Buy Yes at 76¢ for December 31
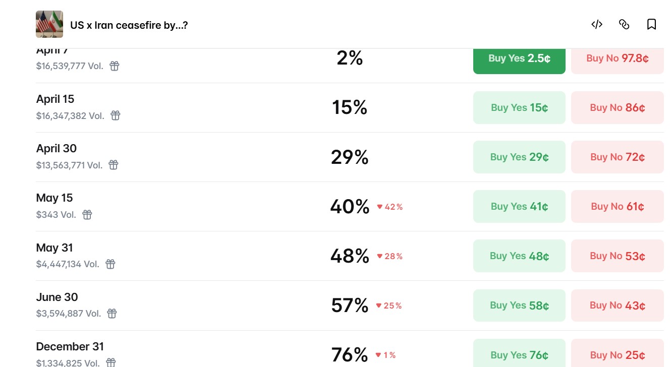 click(519, 354)
